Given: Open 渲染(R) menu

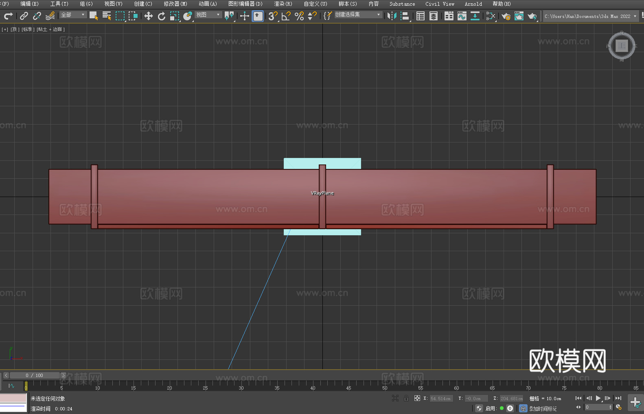Looking at the screenshot, I should click(x=283, y=4).
